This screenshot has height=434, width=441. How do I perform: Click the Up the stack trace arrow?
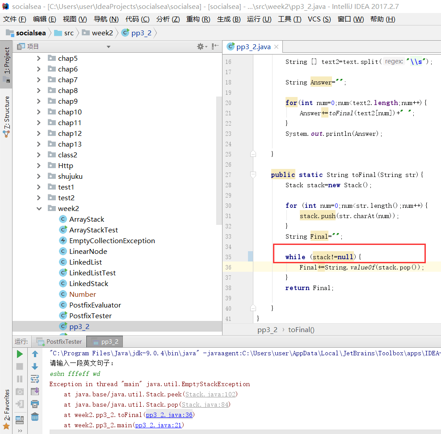[35, 354]
